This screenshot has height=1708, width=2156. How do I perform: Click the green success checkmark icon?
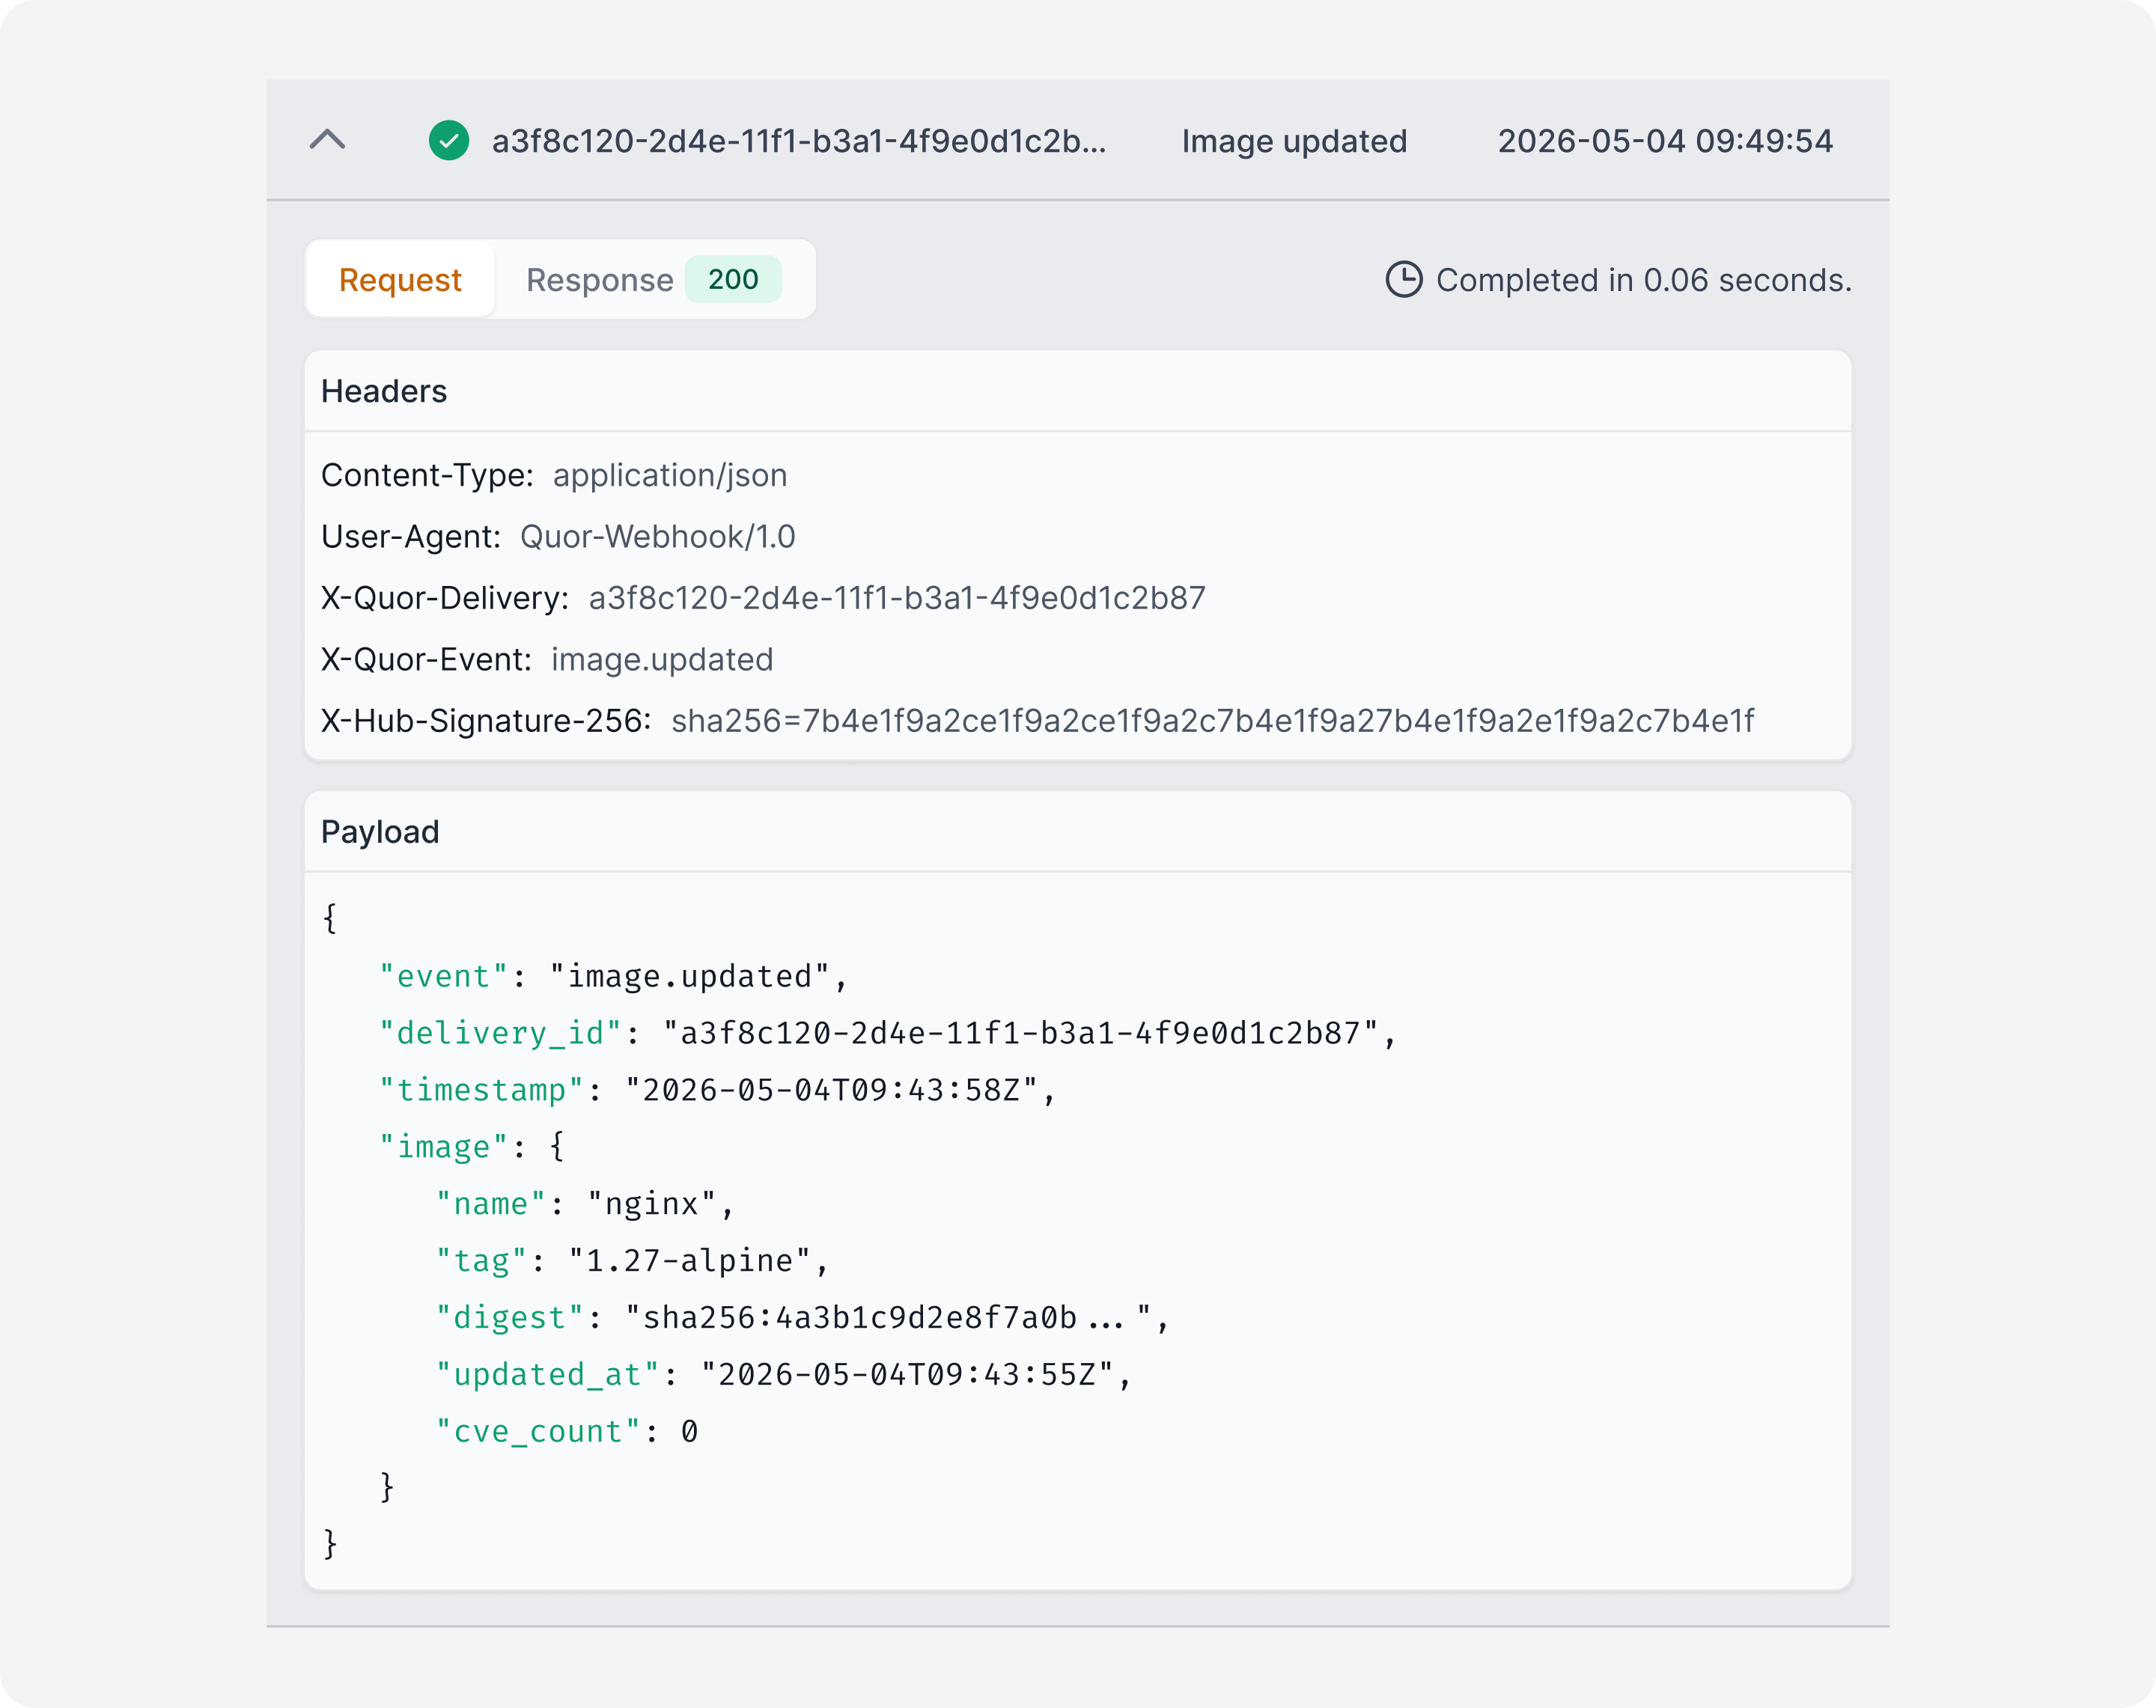pos(449,140)
